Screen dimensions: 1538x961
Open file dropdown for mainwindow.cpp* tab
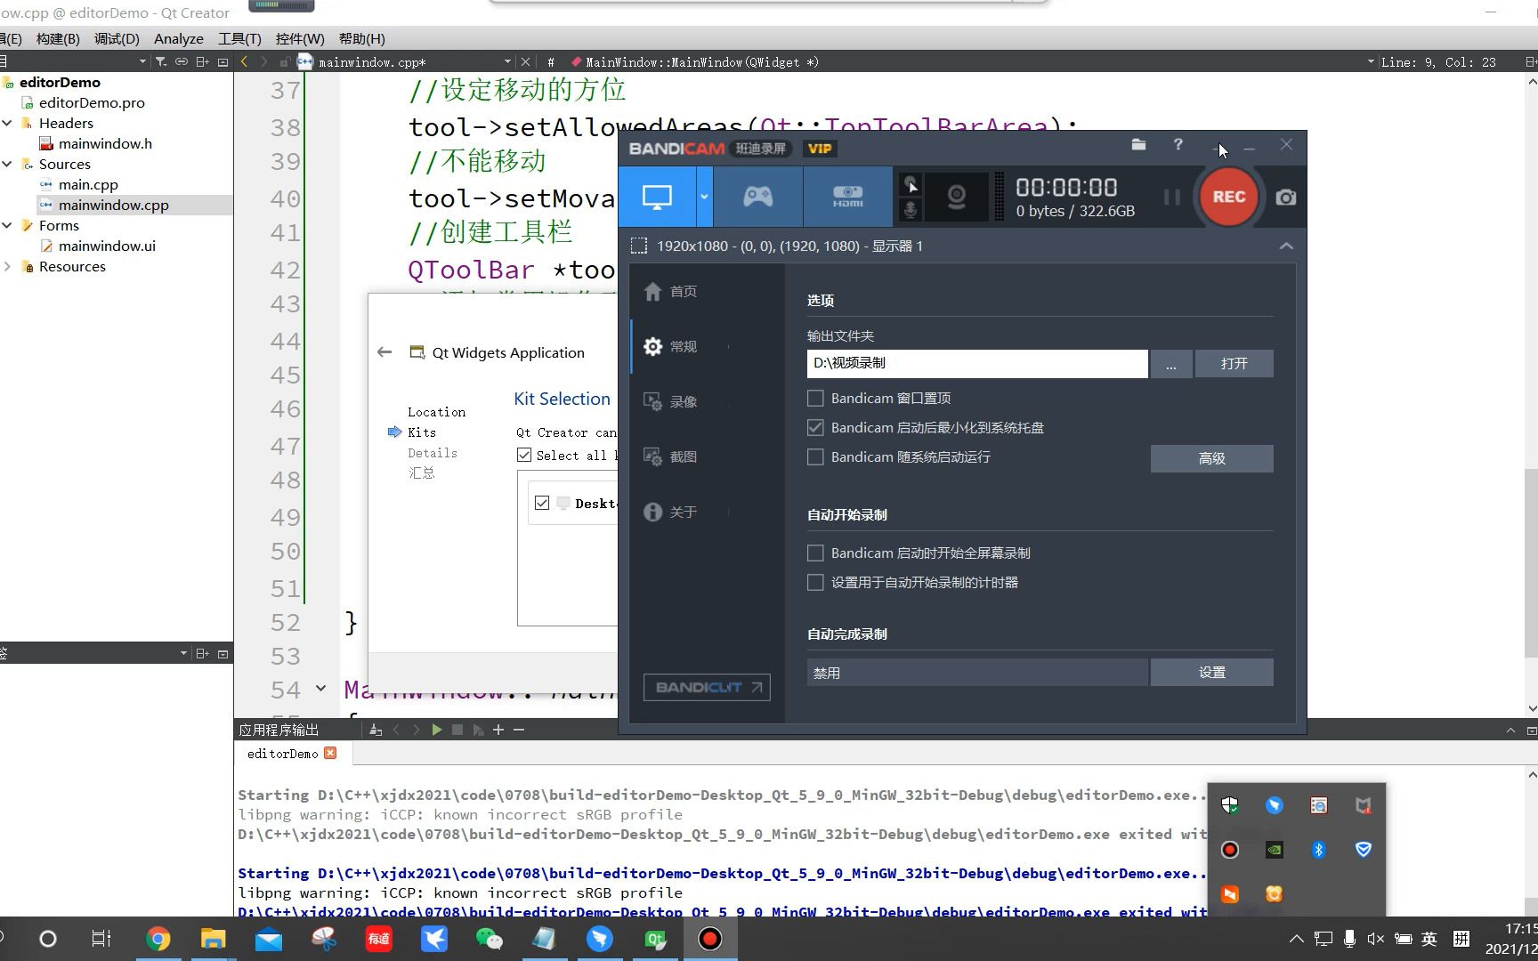point(507,61)
